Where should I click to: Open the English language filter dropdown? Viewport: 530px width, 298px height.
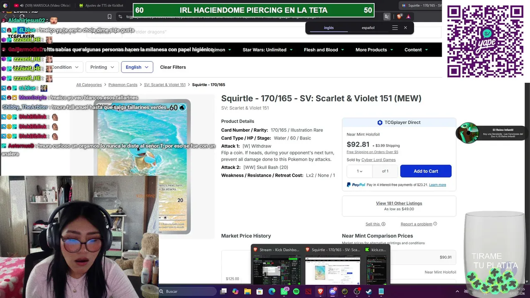point(137,67)
